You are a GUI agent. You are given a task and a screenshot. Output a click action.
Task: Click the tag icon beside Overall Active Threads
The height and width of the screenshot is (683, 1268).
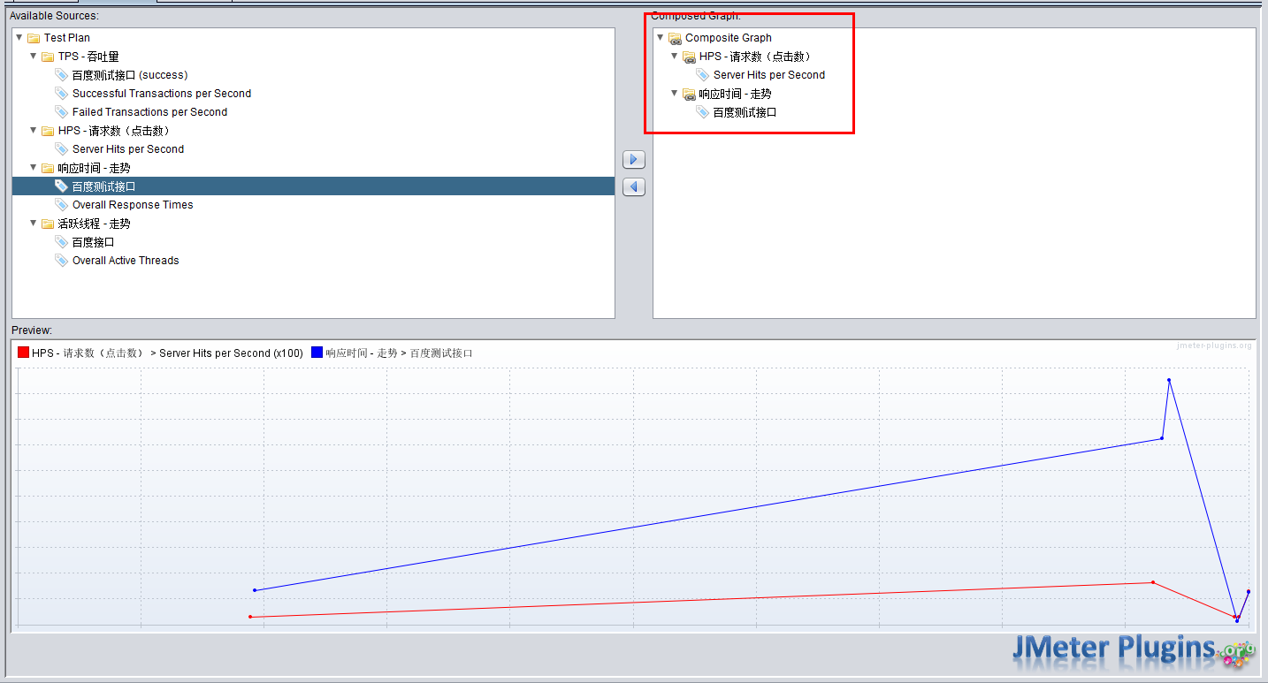point(62,260)
